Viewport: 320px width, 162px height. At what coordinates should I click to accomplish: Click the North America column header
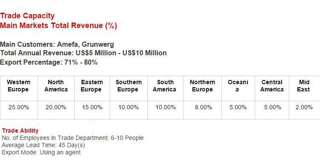pos(56,86)
